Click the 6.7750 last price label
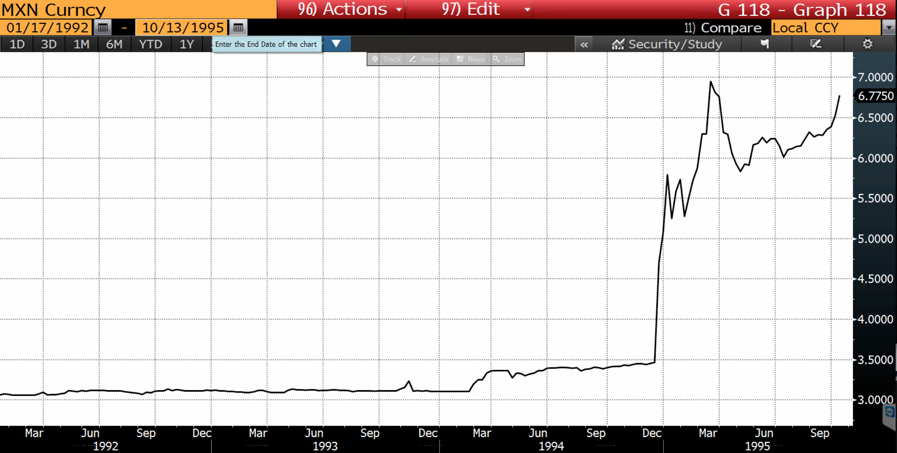 point(875,96)
